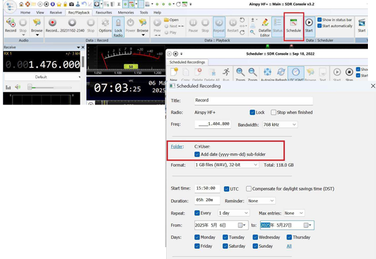
Task: Enable 'Stop when finished' checkbox
Action: 272,112
